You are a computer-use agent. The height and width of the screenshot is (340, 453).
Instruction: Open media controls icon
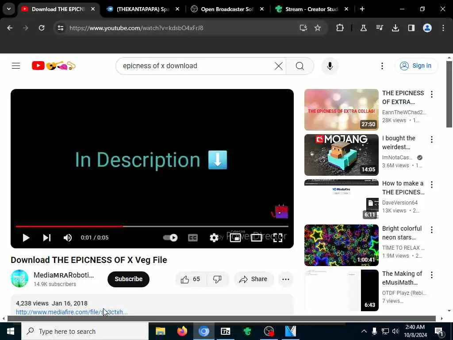pos(379,28)
